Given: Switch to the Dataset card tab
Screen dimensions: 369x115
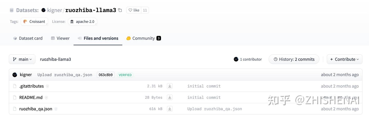Looking at the screenshot, I should pos(28,38).
